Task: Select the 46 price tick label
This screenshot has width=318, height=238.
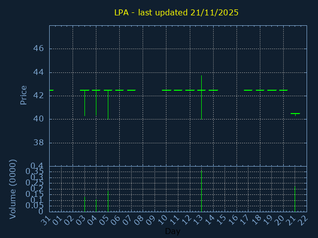Action: click(x=39, y=49)
